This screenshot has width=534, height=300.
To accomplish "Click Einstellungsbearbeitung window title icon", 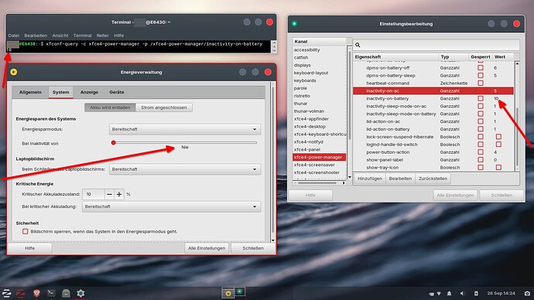I will tap(295, 23).
